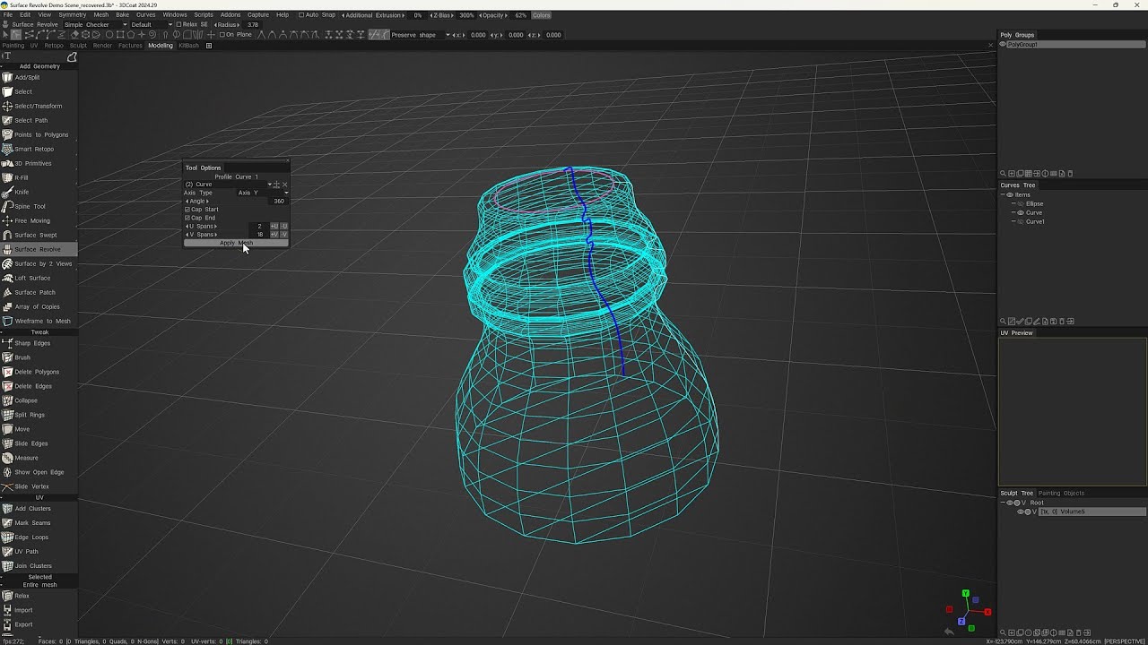Toggle the Cap Start checkbox
This screenshot has width=1148, height=645.
coord(187,210)
